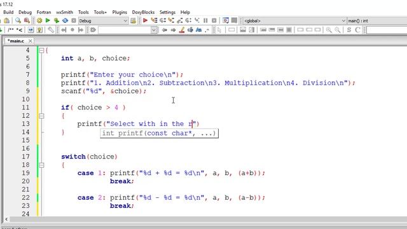Open the select target dialog icon

(x=133, y=21)
